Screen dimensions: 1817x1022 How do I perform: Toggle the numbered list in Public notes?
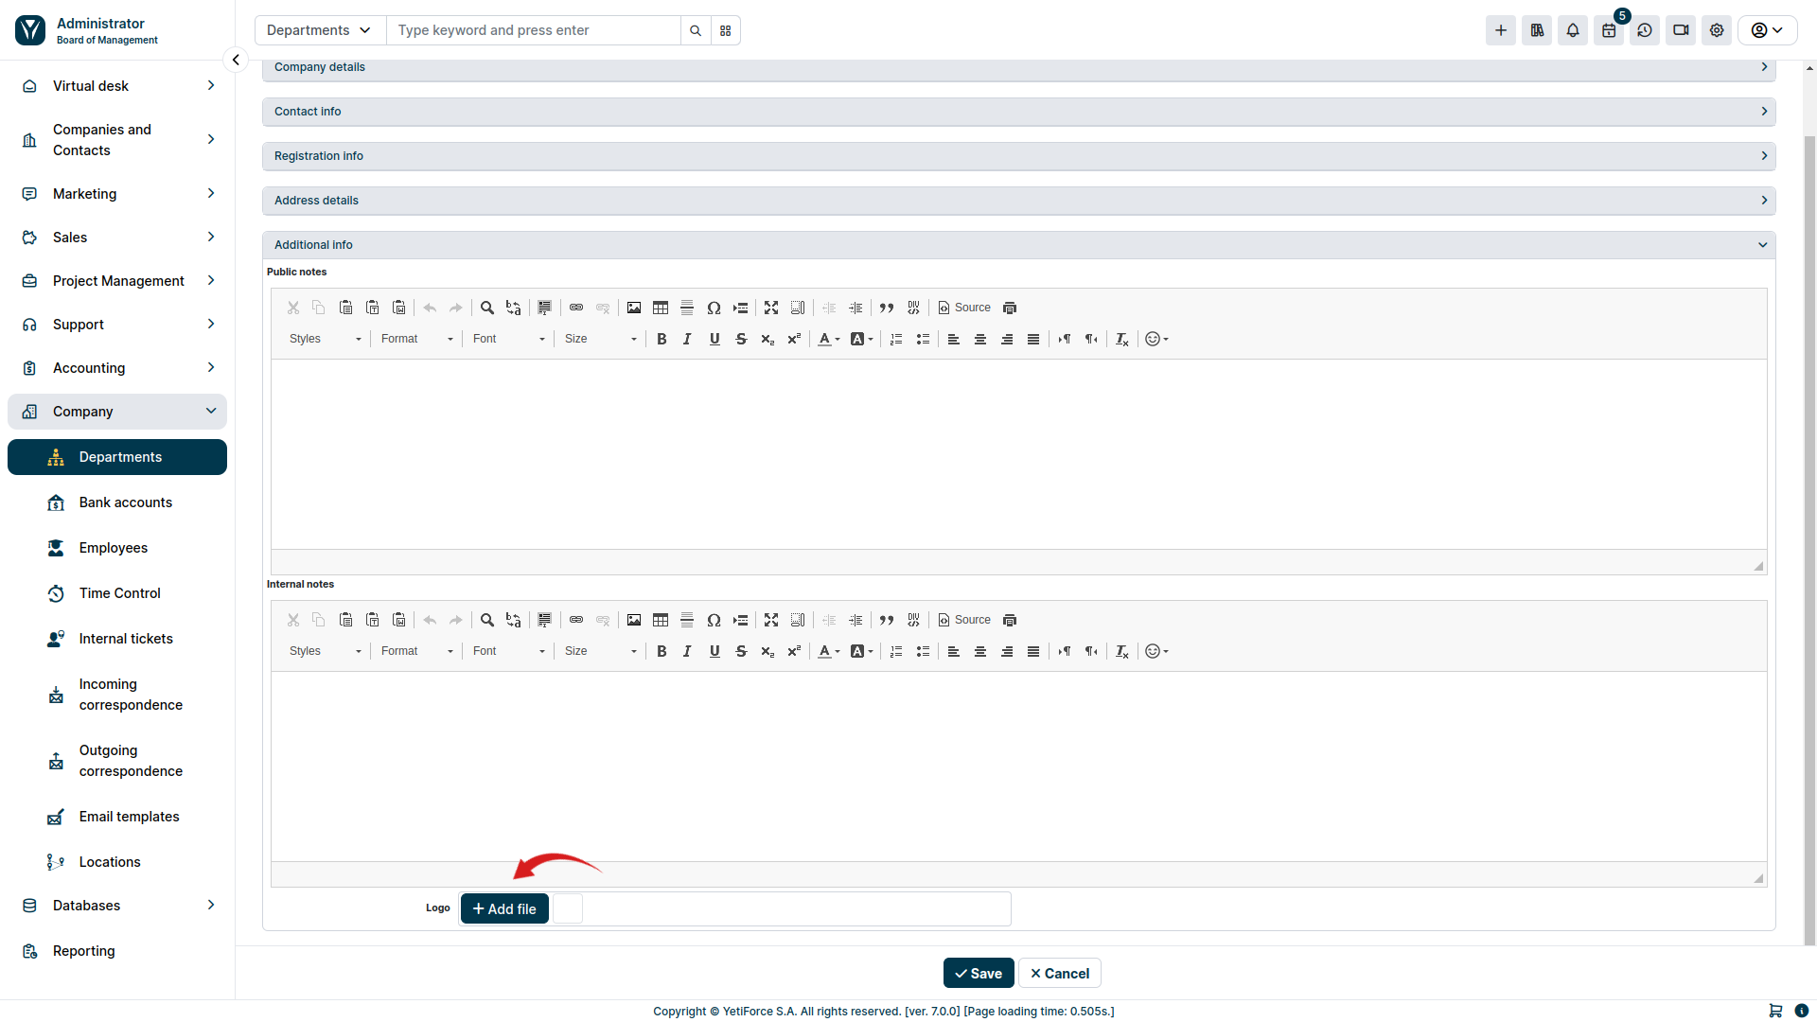point(896,338)
